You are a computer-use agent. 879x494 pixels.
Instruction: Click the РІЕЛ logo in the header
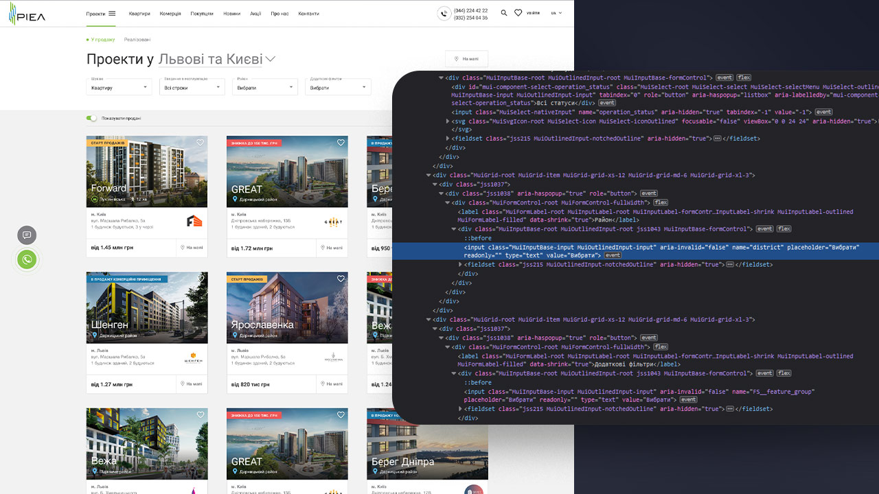(x=27, y=13)
